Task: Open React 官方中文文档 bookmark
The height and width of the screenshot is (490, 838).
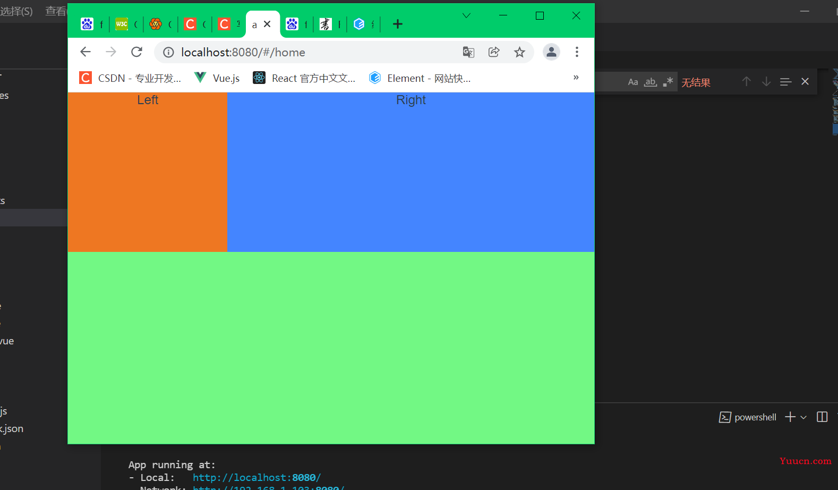Action: click(x=304, y=78)
